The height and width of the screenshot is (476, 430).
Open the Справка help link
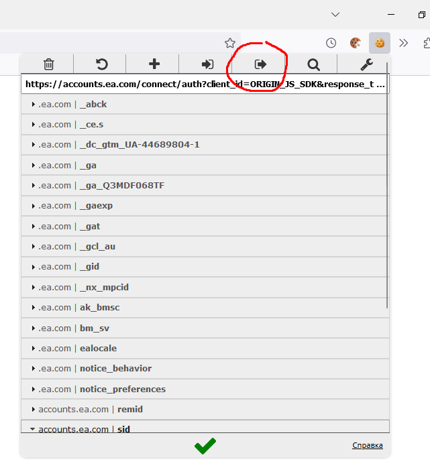click(x=368, y=445)
